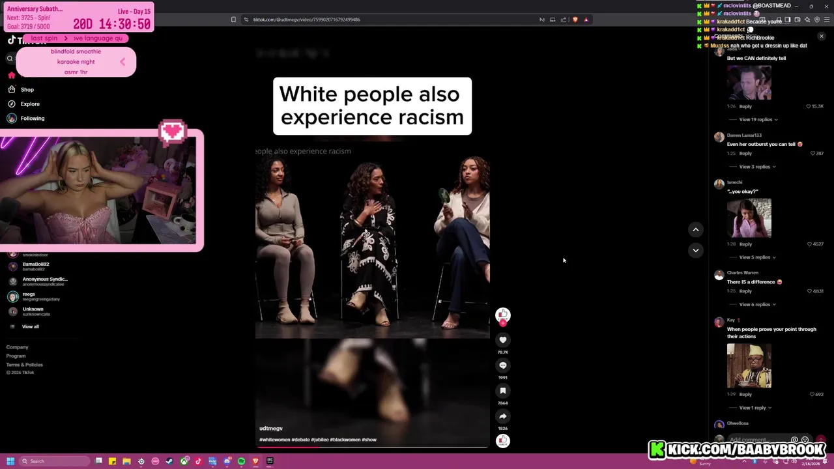Image resolution: width=834 pixels, height=469 pixels.
Task: Open Windows Start menu
Action: click(x=10, y=461)
